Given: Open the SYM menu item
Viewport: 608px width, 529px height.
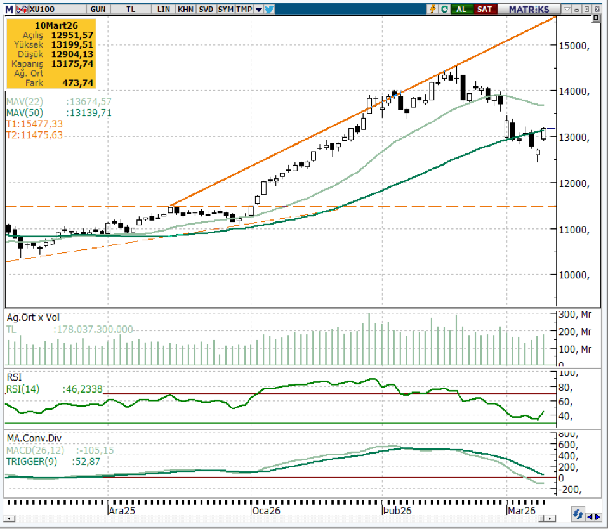Looking at the screenshot, I should point(225,10).
